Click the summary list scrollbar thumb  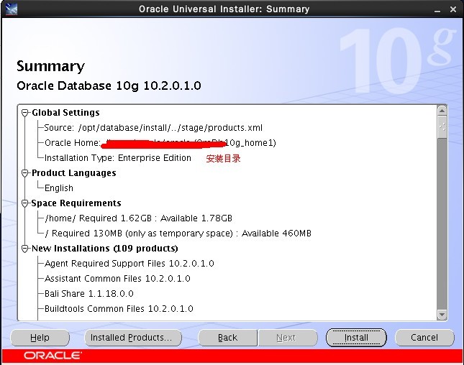point(442,127)
